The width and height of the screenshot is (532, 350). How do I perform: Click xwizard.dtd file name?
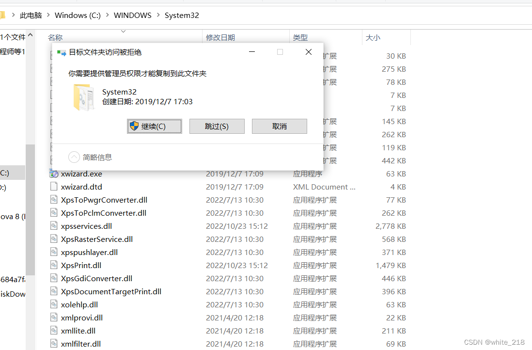click(81, 187)
